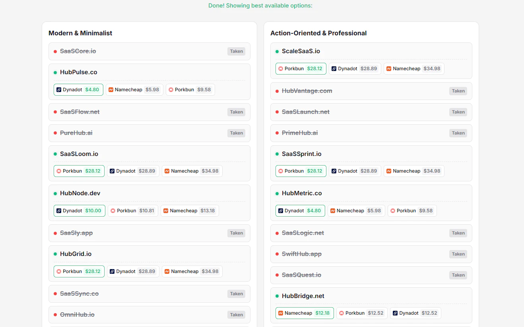524x327 pixels.
Task: Click Namecheap icon in HubGrid.io row
Action: [x=167, y=271]
